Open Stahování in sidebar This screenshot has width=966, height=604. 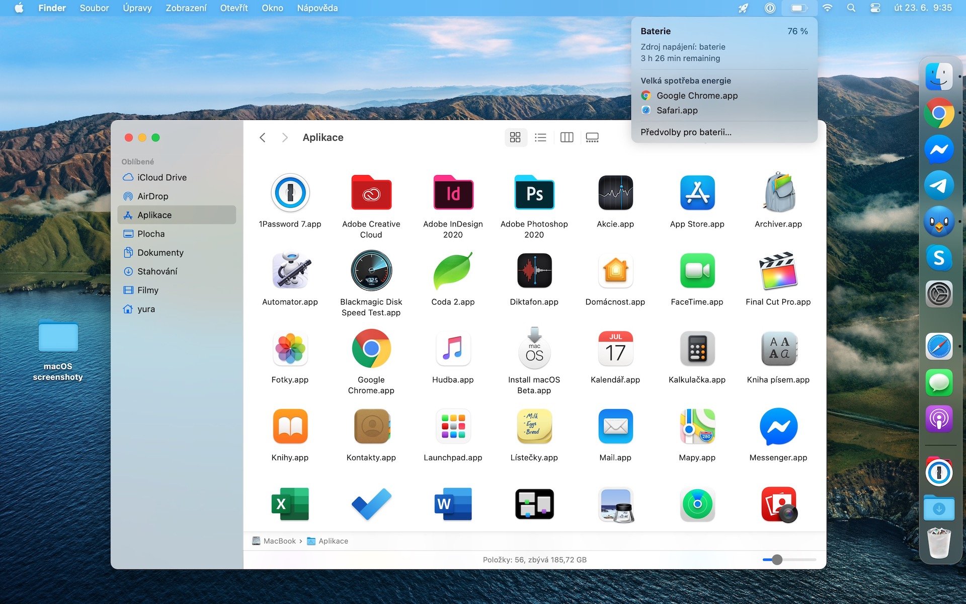pyautogui.click(x=177, y=271)
